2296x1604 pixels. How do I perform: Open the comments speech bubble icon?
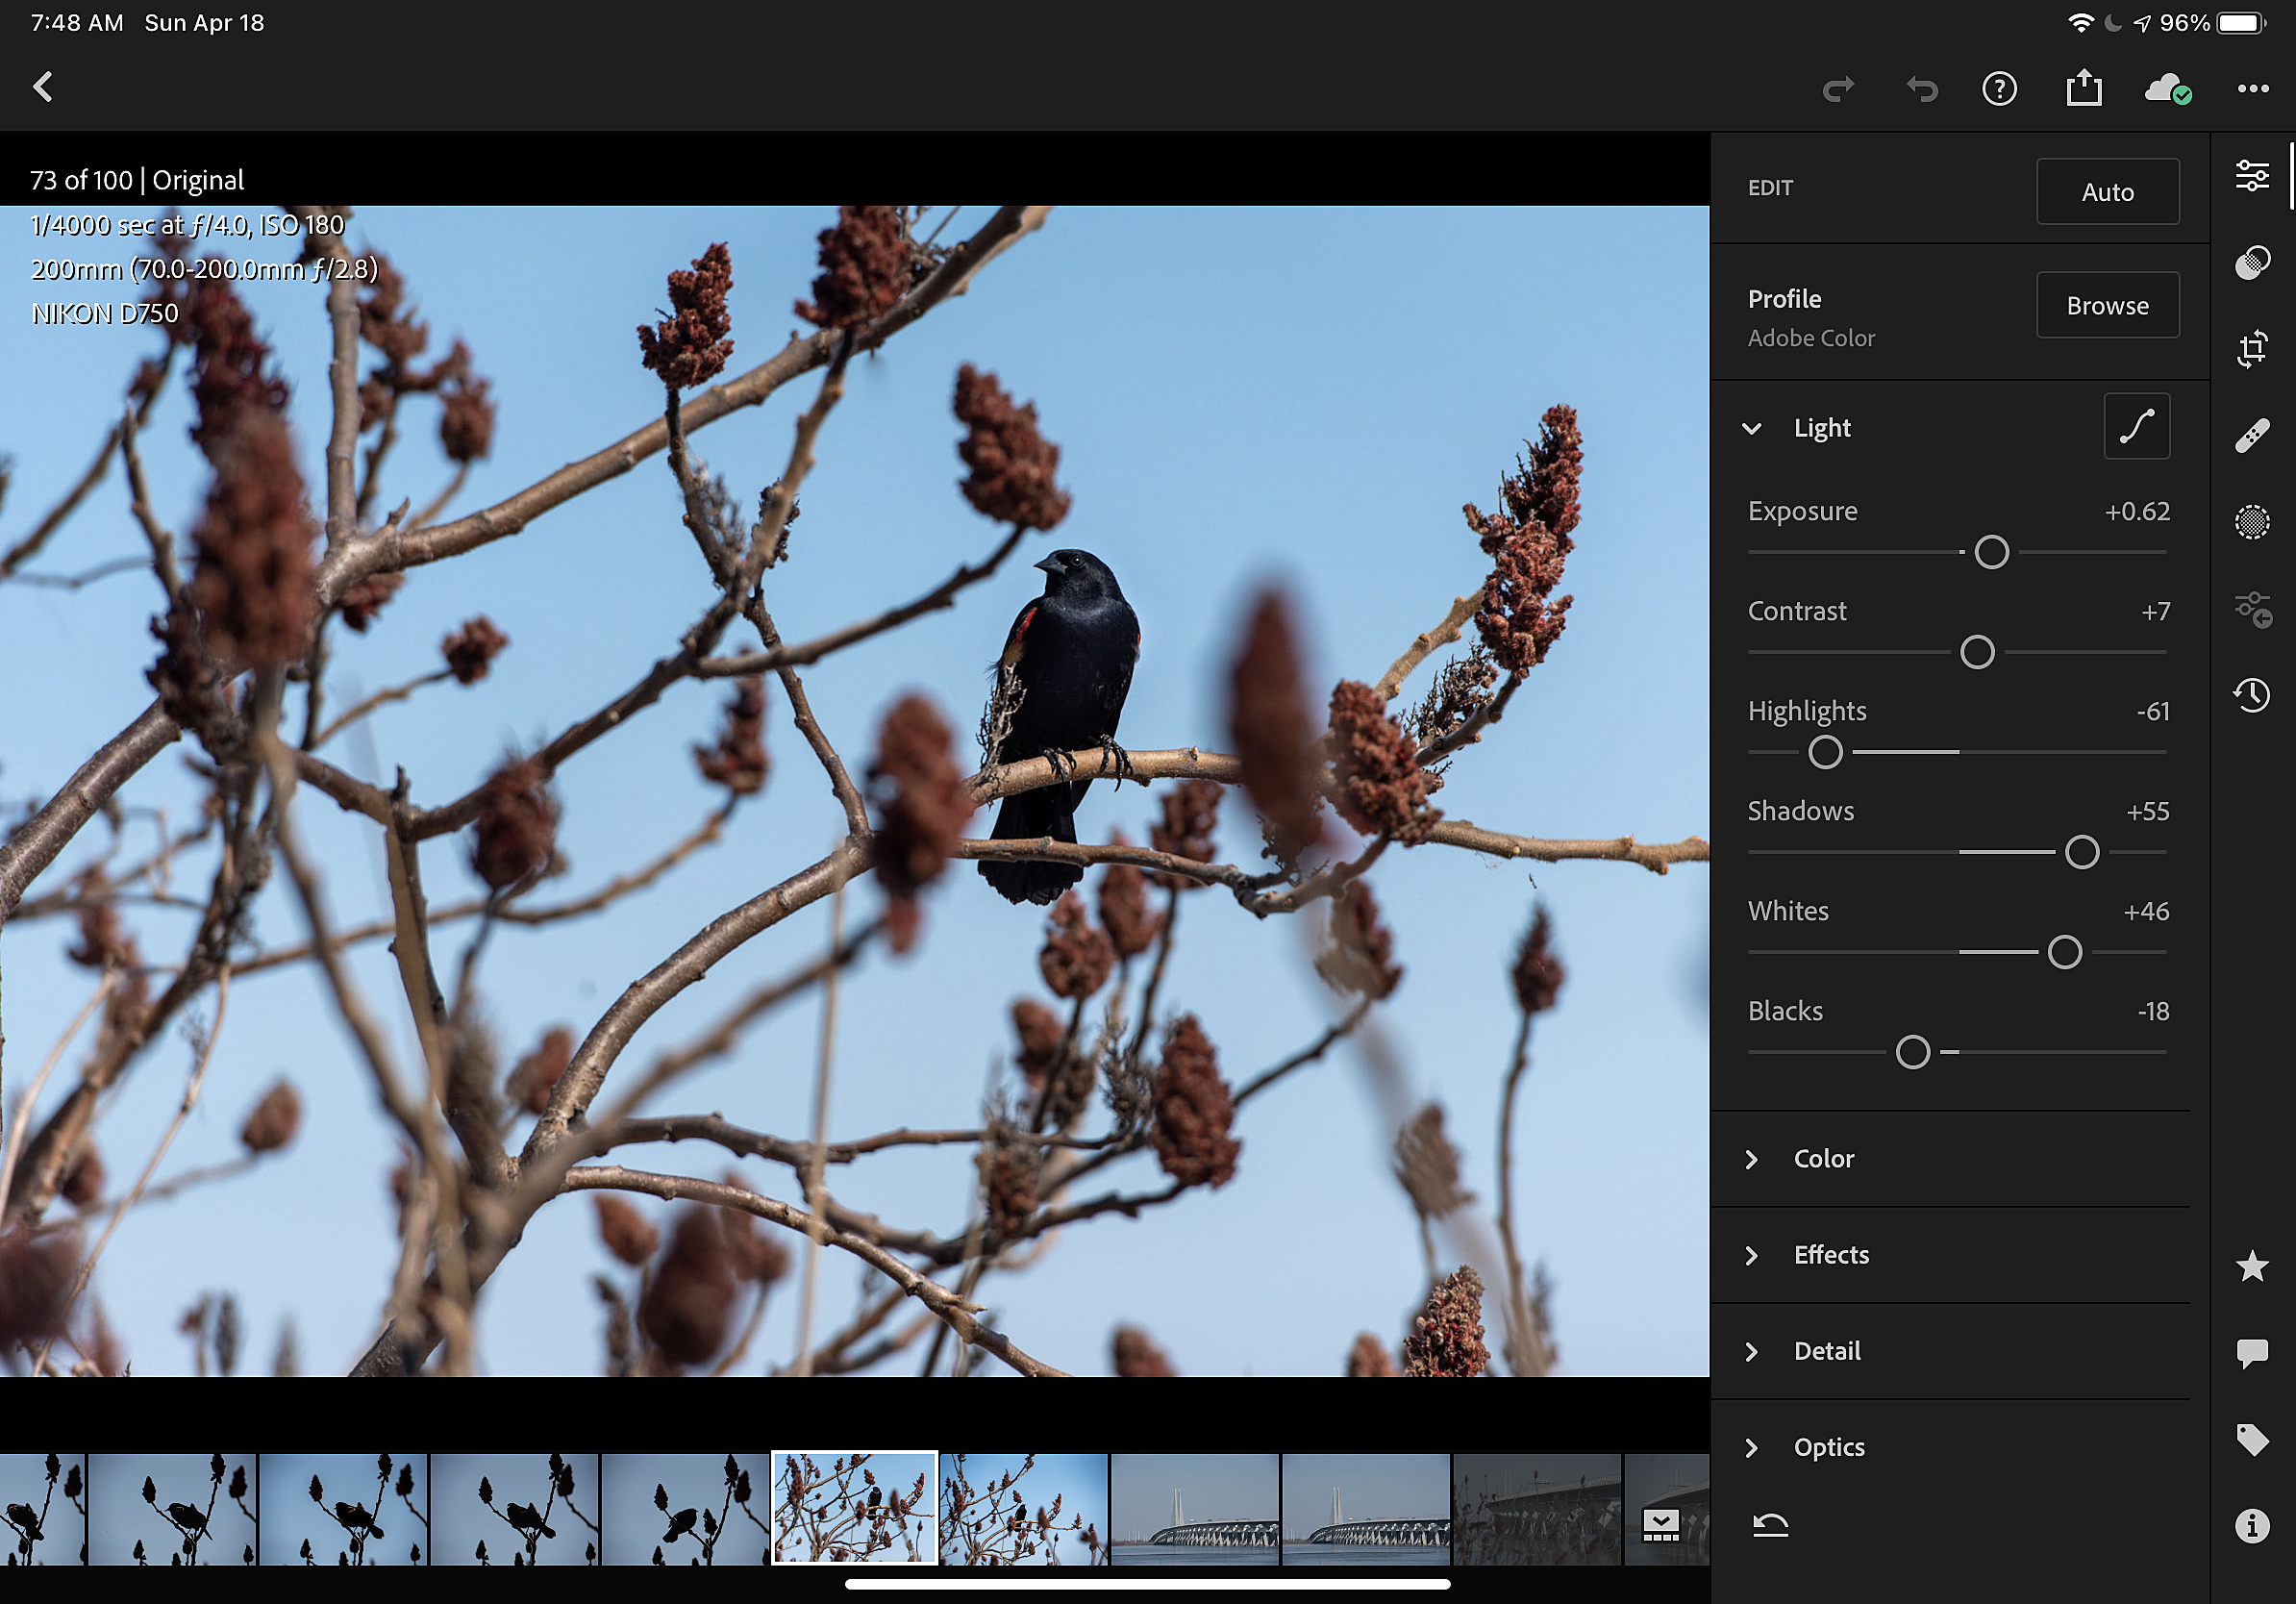2252,1353
